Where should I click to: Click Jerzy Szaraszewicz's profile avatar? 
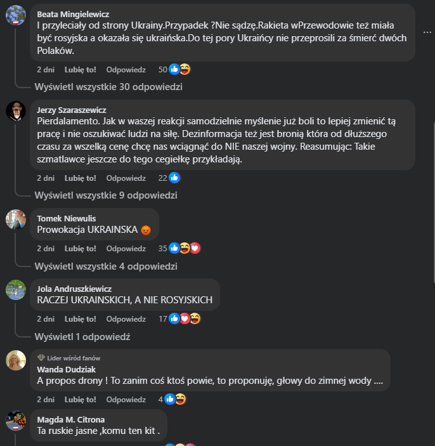(16, 110)
